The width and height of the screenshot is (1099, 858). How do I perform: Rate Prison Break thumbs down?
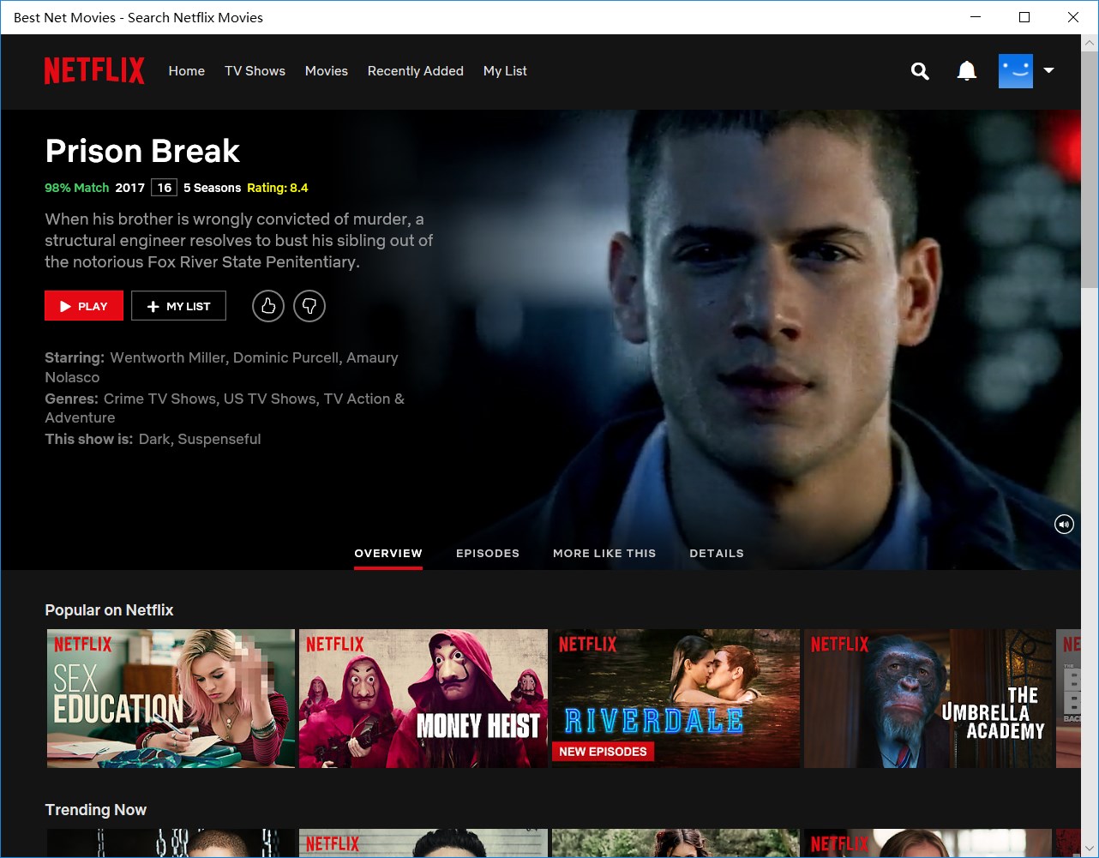pyautogui.click(x=309, y=306)
